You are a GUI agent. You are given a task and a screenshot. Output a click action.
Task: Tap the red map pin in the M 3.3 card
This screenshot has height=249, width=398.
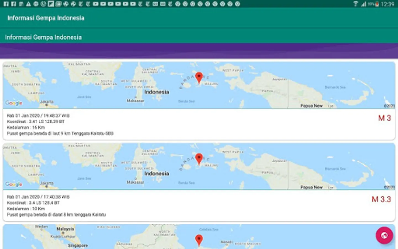pos(199,159)
